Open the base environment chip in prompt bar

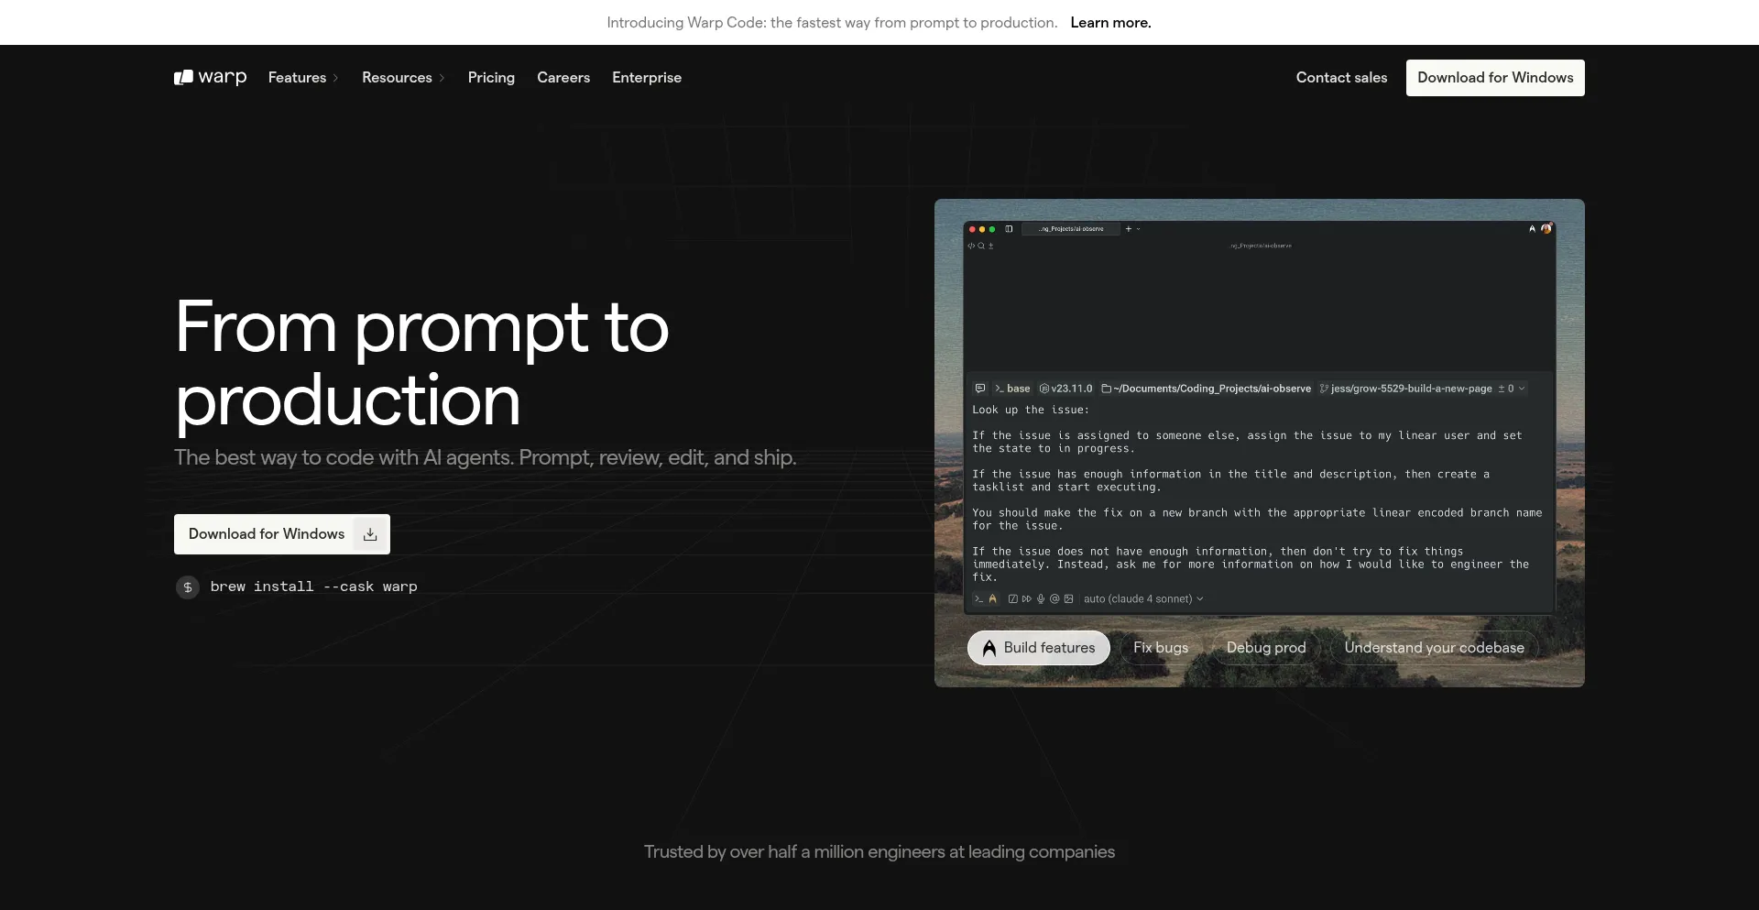click(1012, 389)
